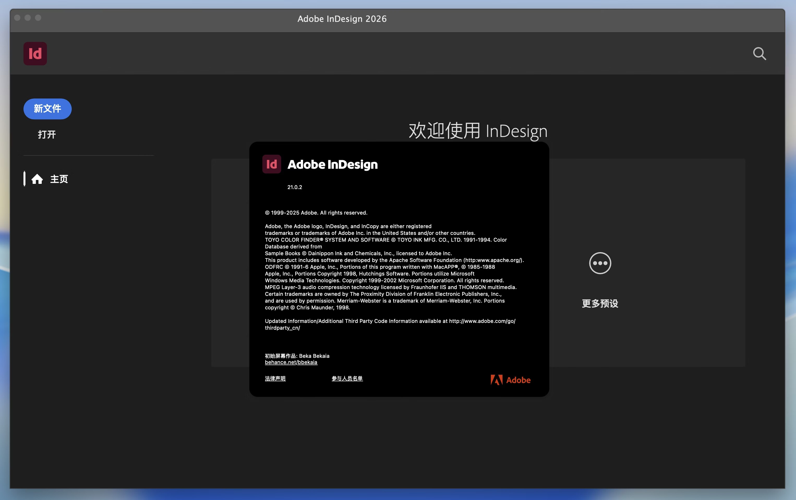This screenshot has width=796, height=500.
Task: Click the Adobe InDesign dialog title text
Action: point(333,164)
